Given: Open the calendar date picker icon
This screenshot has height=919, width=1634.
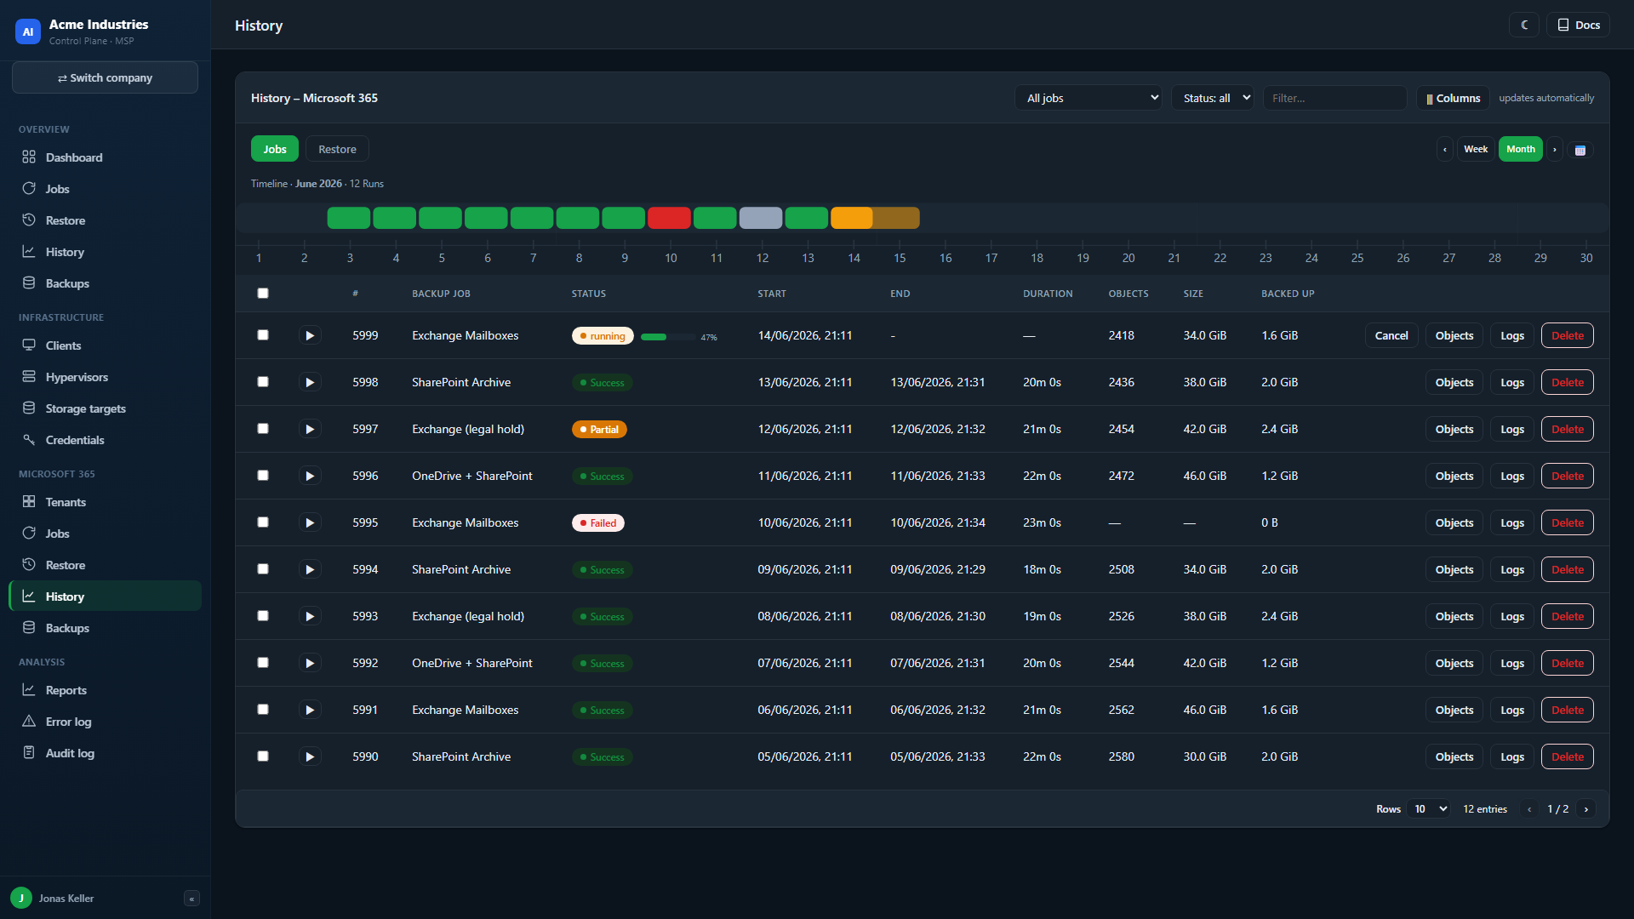Looking at the screenshot, I should tap(1580, 150).
